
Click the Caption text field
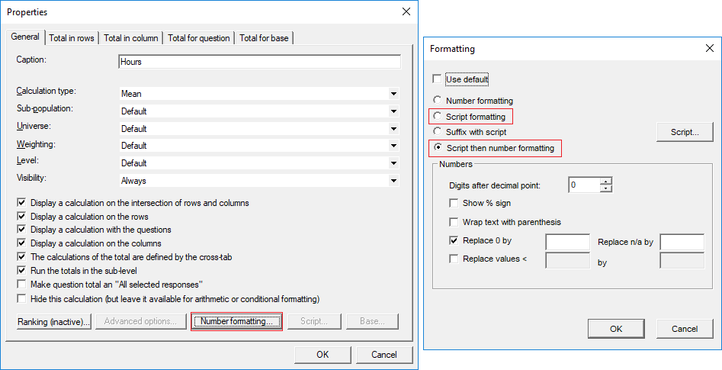pyautogui.click(x=259, y=63)
